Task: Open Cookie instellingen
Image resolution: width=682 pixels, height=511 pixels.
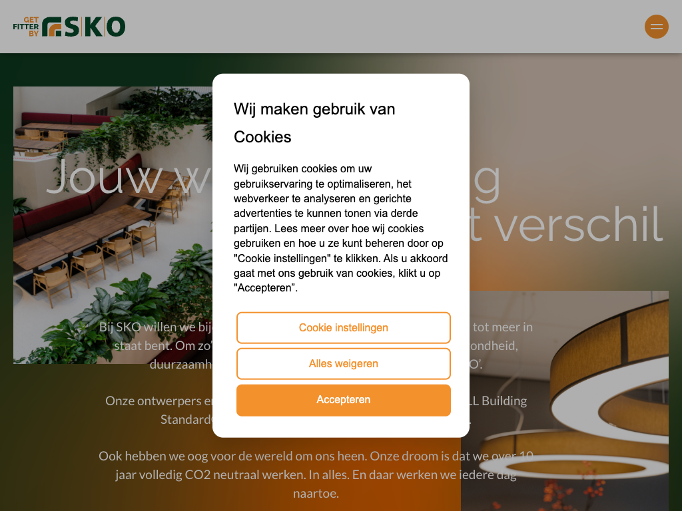Action: point(343,327)
